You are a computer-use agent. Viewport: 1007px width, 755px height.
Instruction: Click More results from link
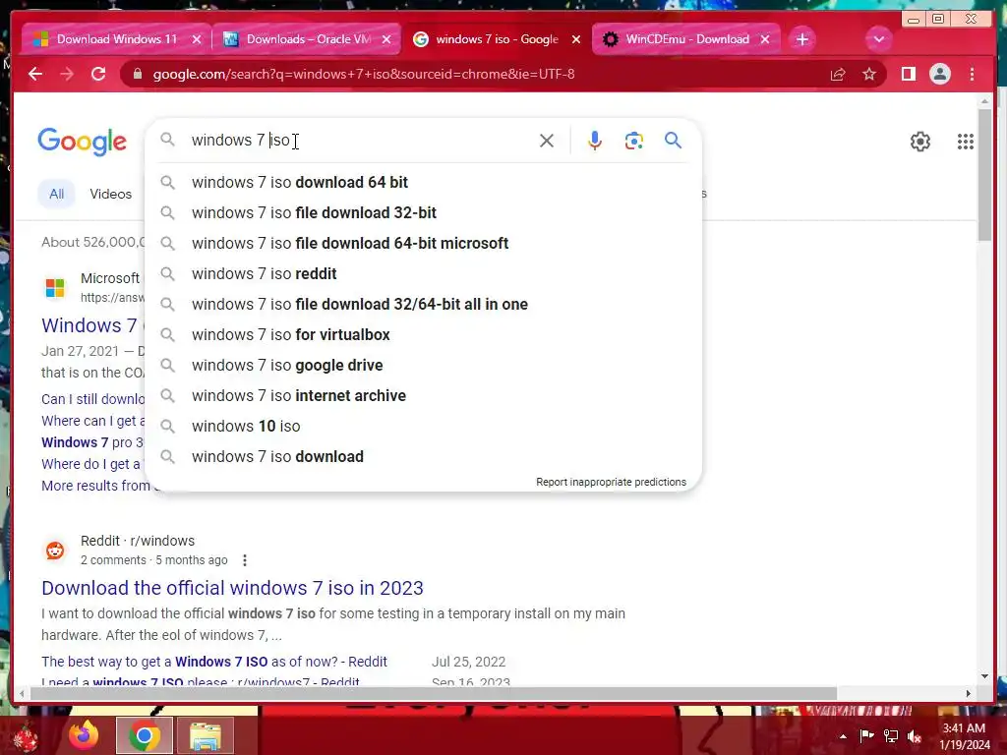click(x=95, y=486)
